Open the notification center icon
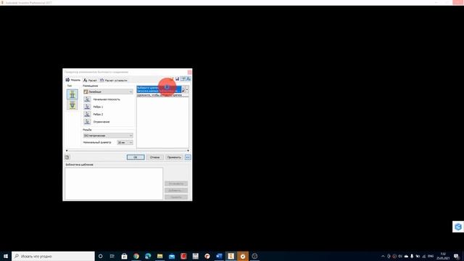The width and height of the screenshot is (464, 261). coord(456,256)
